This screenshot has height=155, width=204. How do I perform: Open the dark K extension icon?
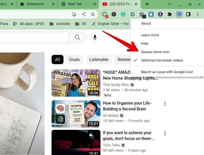pos(114,14)
